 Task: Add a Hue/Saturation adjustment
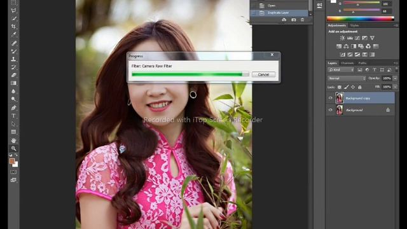point(339,46)
